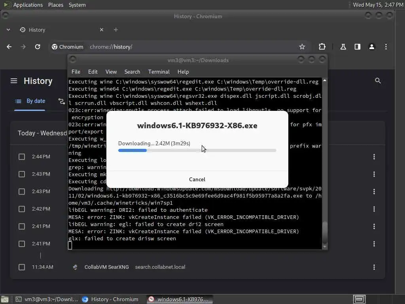Open the Places menu
This screenshot has height=304, width=405.
pyautogui.click(x=56, y=5)
